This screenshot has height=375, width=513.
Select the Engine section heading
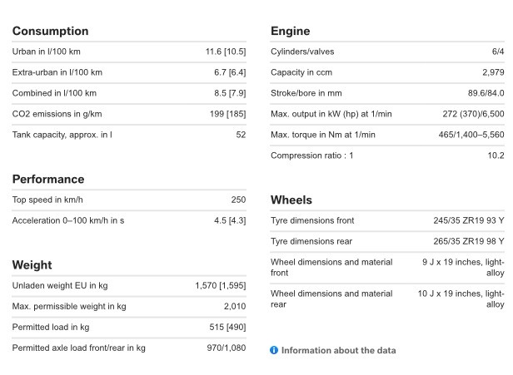(x=290, y=31)
